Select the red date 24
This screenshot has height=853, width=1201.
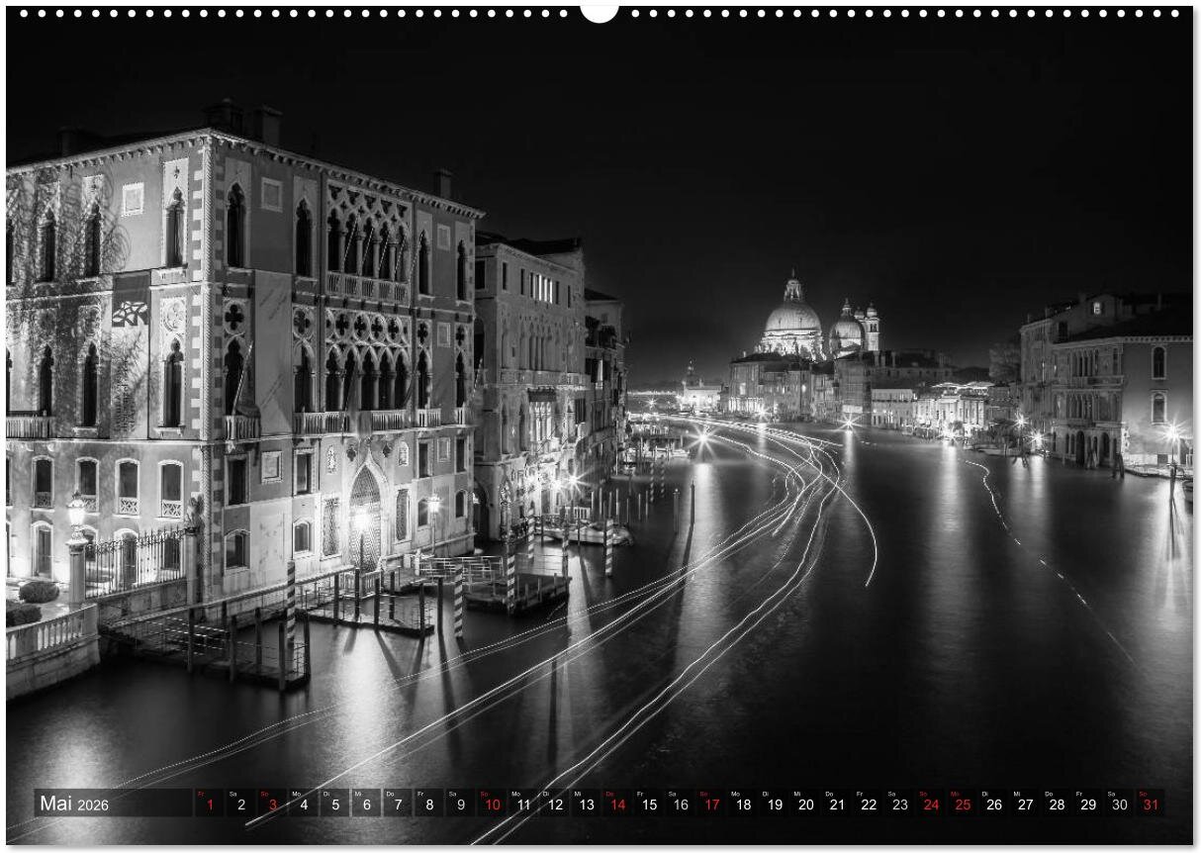[931, 804]
